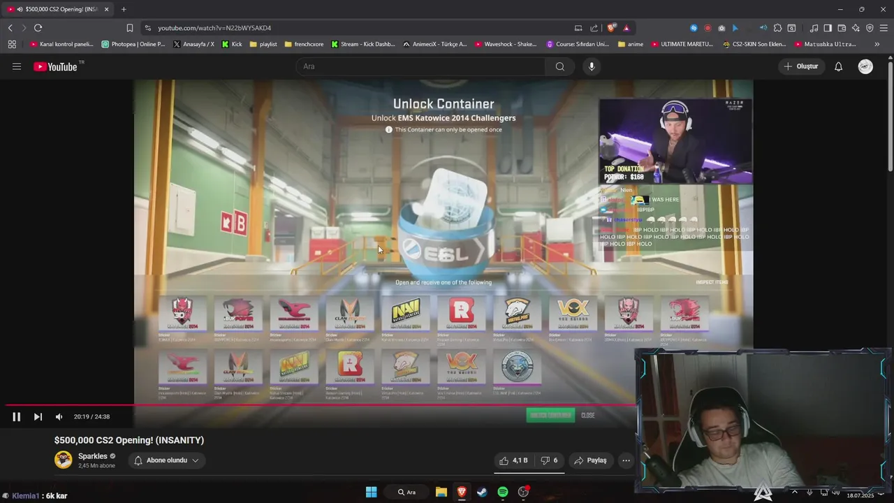Skip to the next video
894x503 pixels.
point(38,416)
